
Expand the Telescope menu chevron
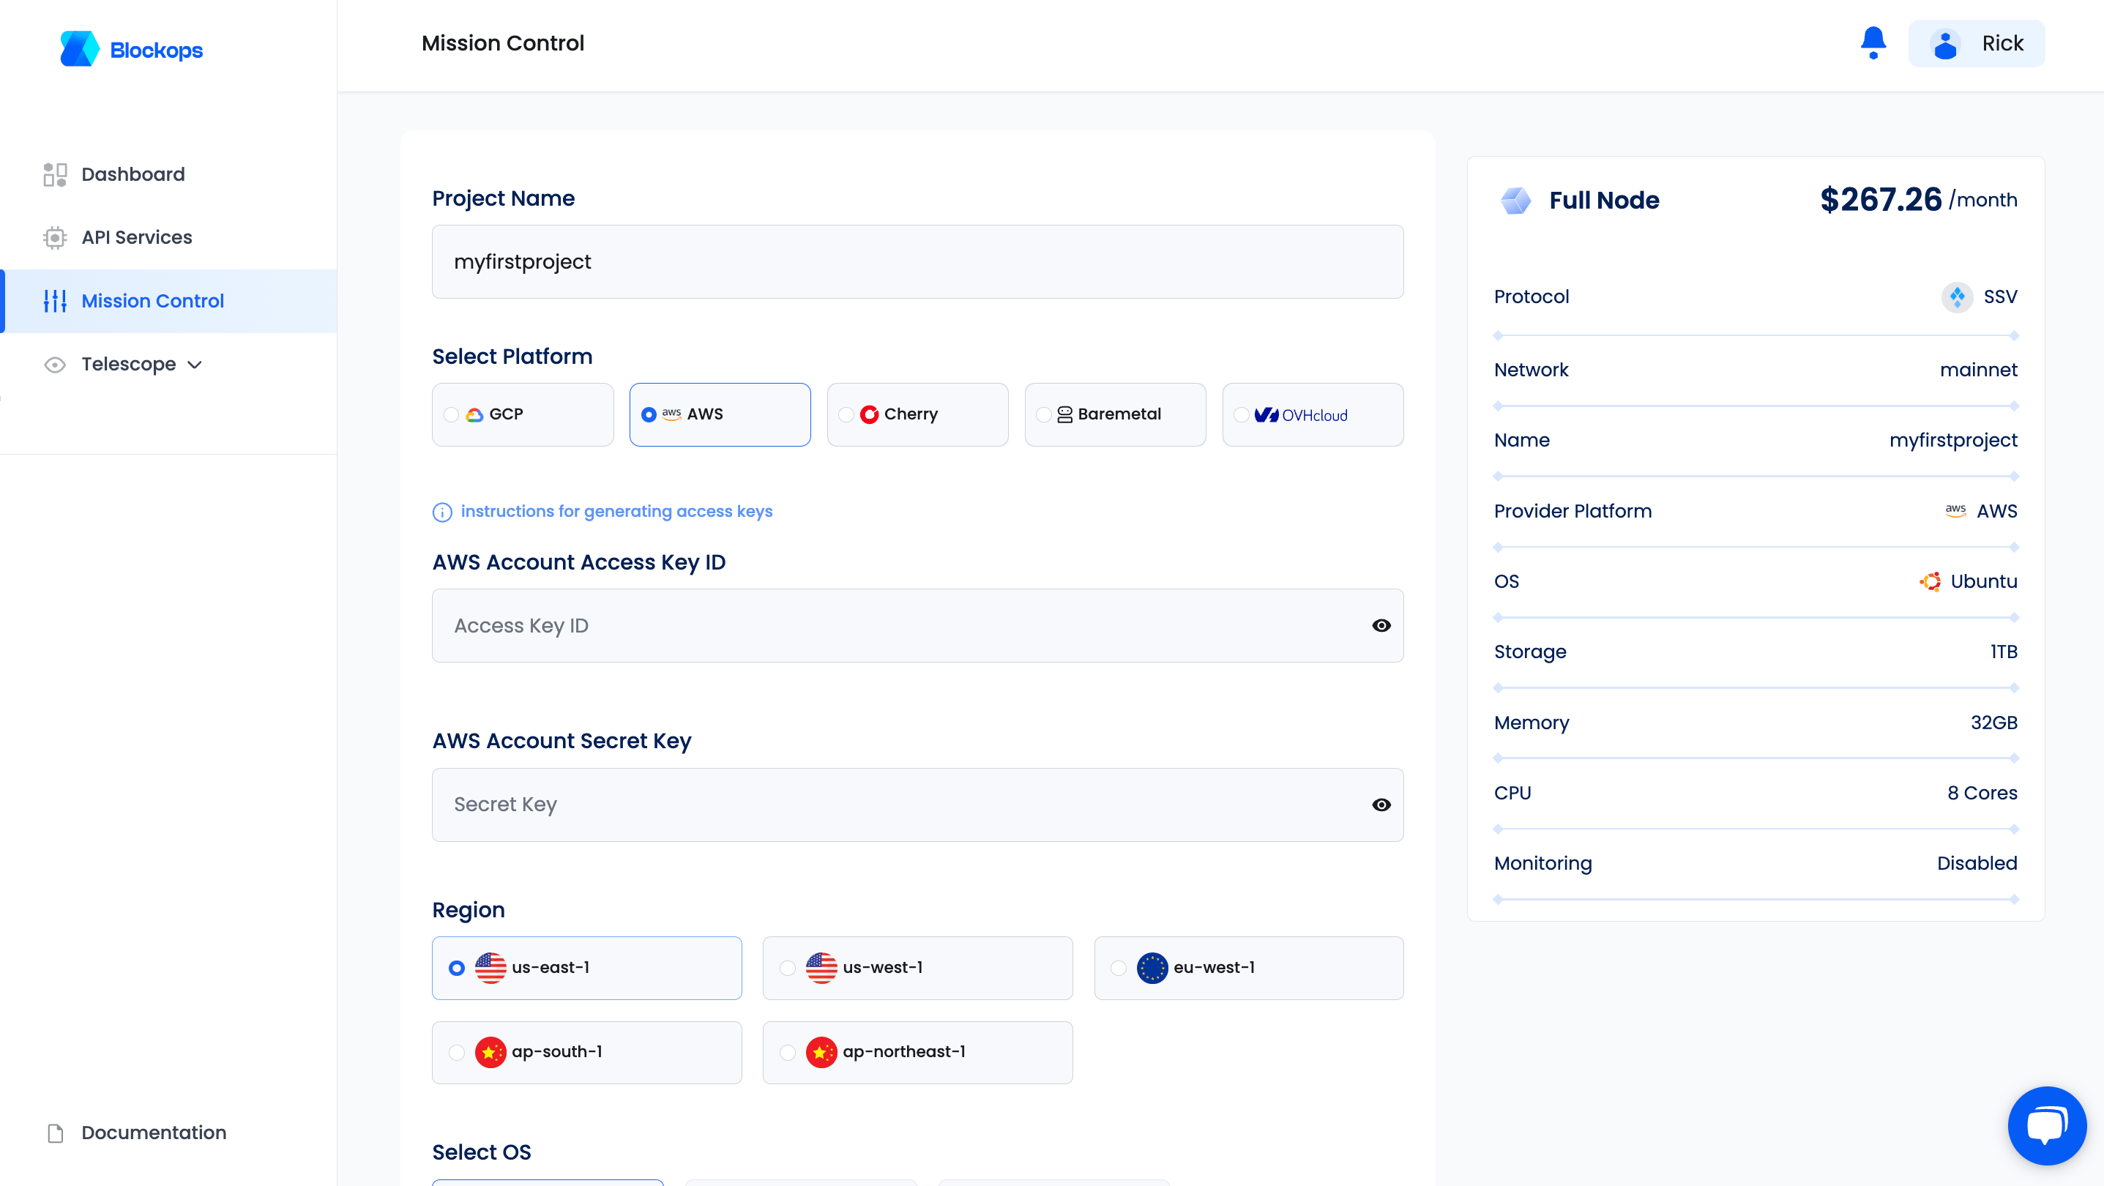coord(195,365)
